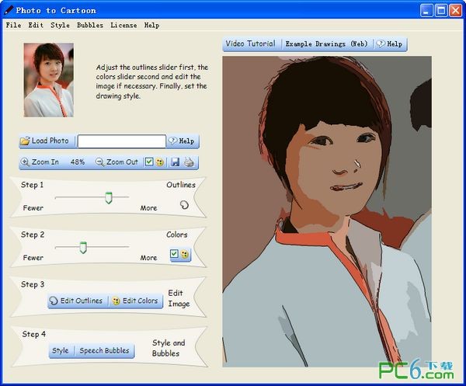
Task: Open the Edit menu
Action: 36,26
